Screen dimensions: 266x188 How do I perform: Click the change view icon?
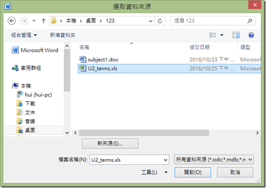[213, 35]
